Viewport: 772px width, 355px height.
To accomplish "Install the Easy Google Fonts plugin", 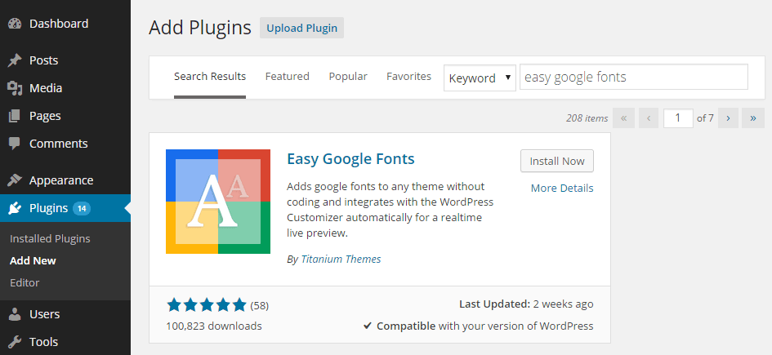I will point(556,161).
